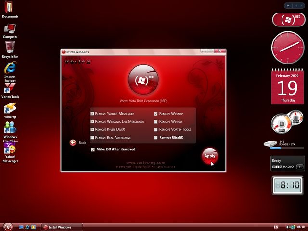Check Remove Vortex Tools

coord(156,129)
